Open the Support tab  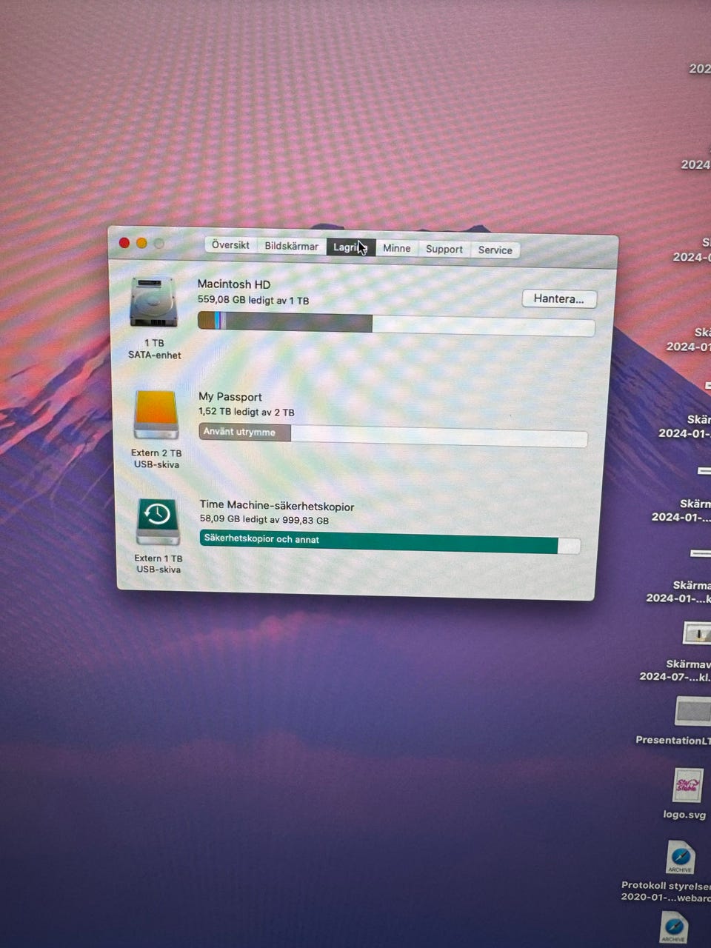coord(444,250)
